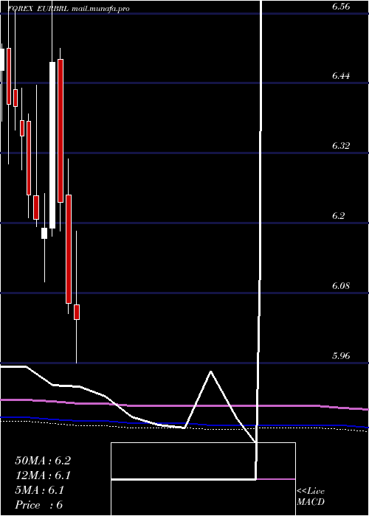The height and width of the screenshot is (516, 369).
Task: Click the 6.56 price axis label
Action: tap(341, 6)
